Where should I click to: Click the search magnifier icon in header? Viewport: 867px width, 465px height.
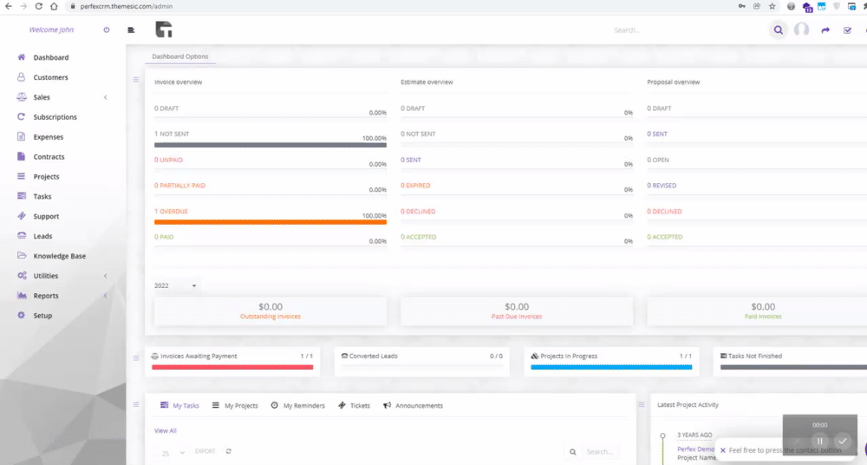pyautogui.click(x=778, y=29)
